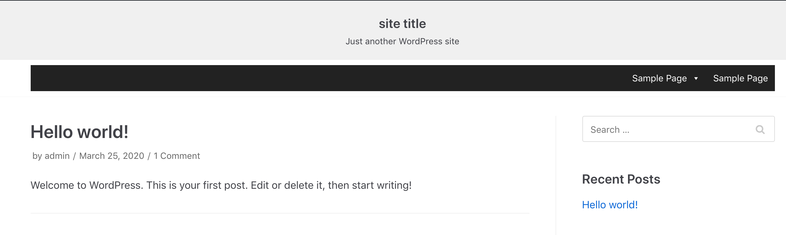Image resolution: width=786 pixels, height=235 pixels.
Task: Click the site title to go home
Action: pos(402,23)
